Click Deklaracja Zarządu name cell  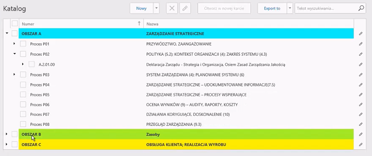216,64
